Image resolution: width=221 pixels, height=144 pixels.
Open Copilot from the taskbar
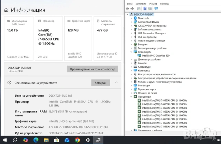point(26,140)
